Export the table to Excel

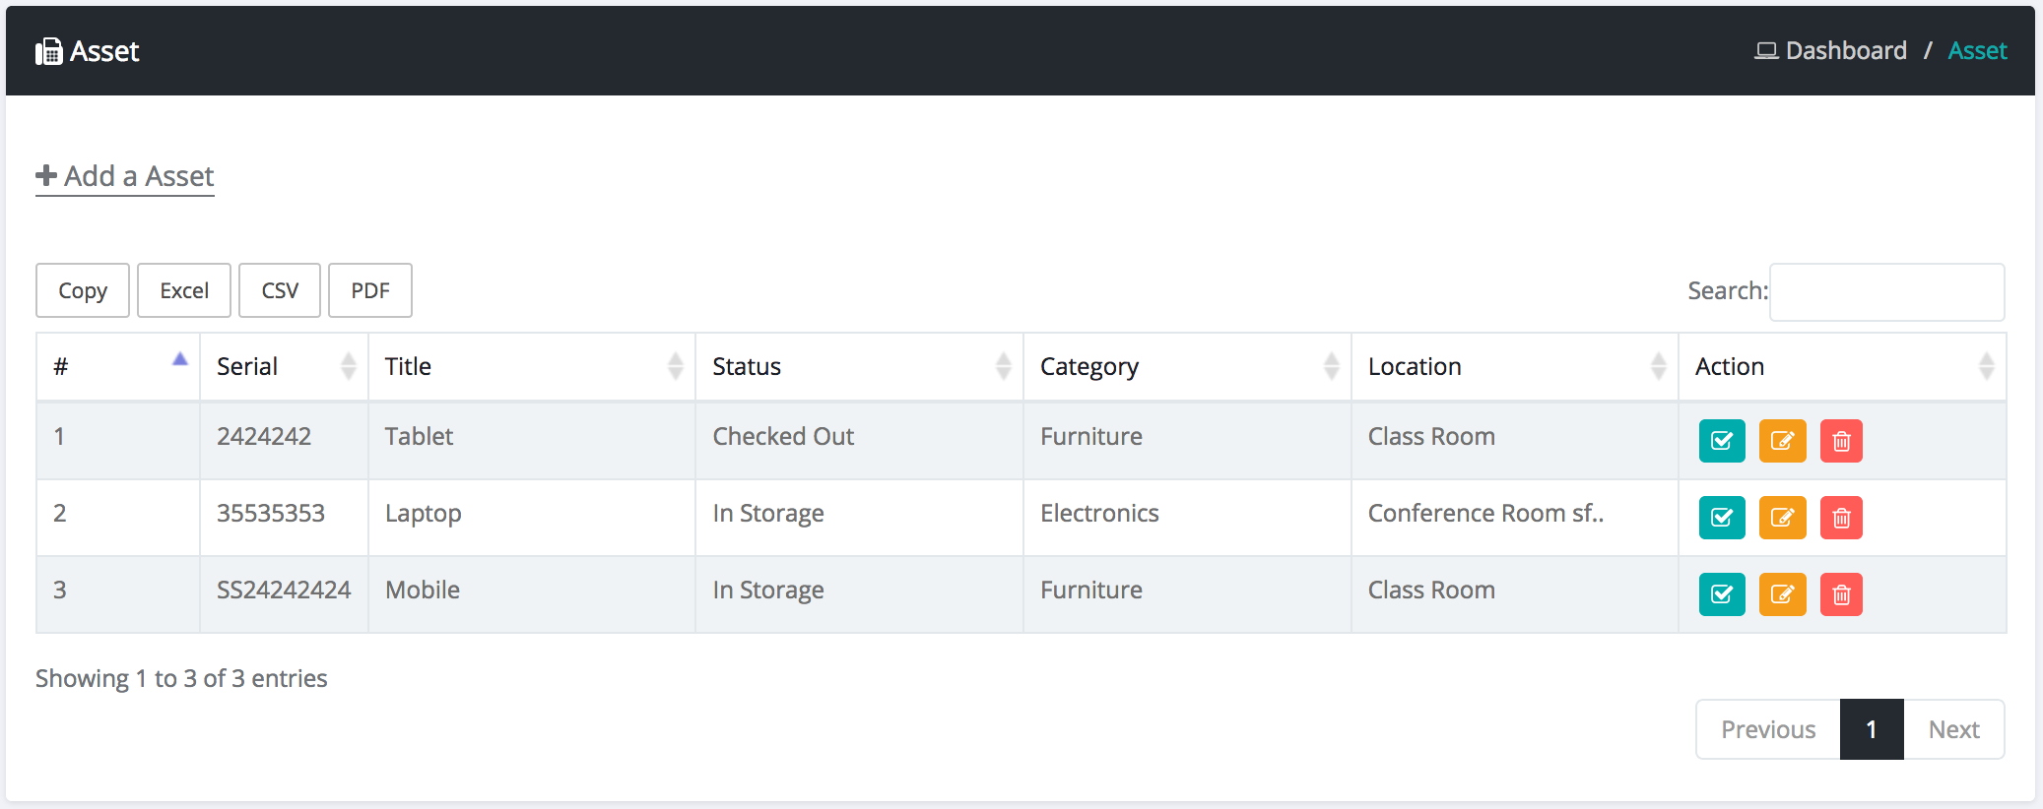tap(184, 290)
